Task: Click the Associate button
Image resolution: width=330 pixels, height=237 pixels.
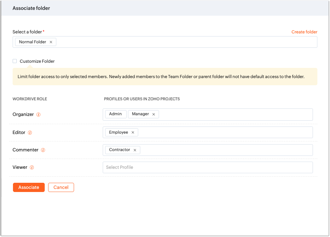Action: [x=29, y=187]
